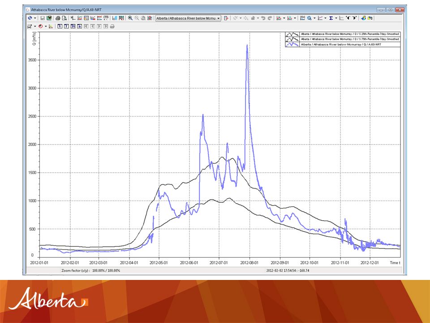
Task: Select the Q / A.60-NRT legend entry
Action: pos(343,44)
